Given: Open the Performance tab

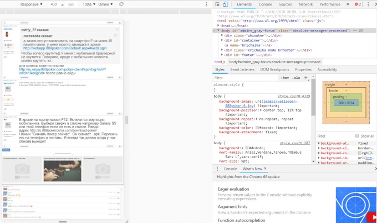Looking at the screenshot, I should (x=330, y=4).
